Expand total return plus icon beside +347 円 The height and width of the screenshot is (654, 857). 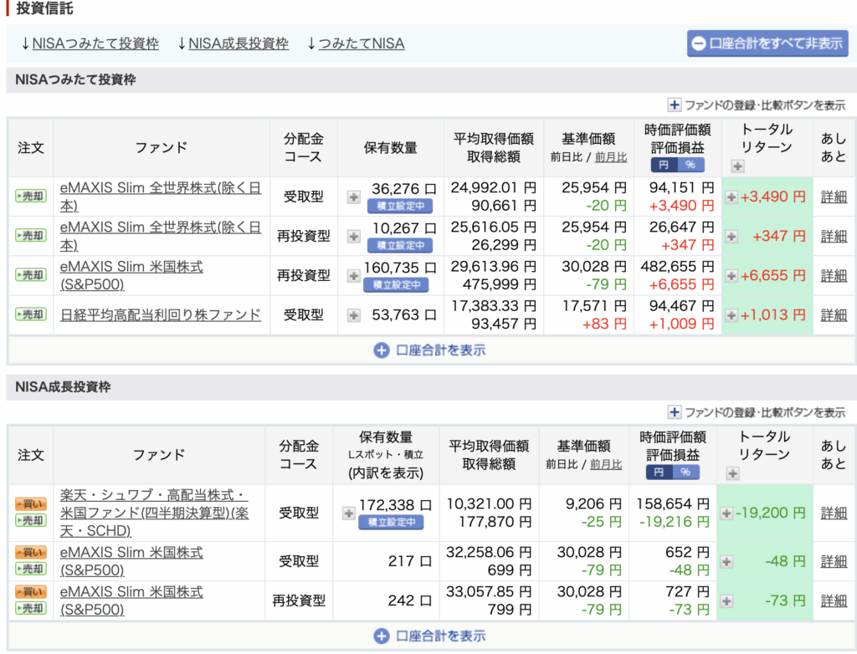point(731,236)
